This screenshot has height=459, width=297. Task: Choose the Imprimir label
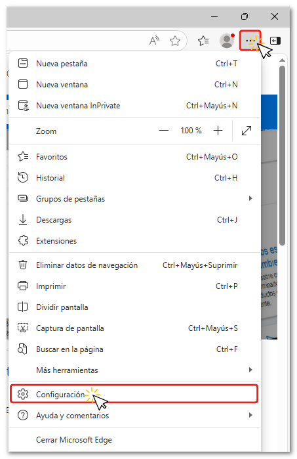click(51, 286)
